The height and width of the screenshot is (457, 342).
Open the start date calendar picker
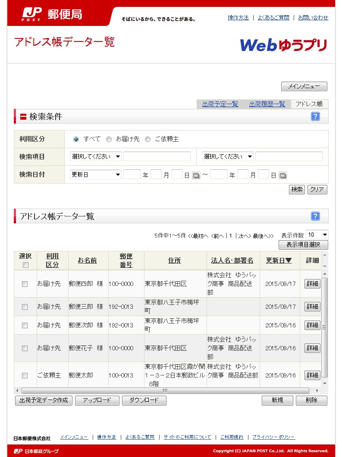[x=196, y=175]
